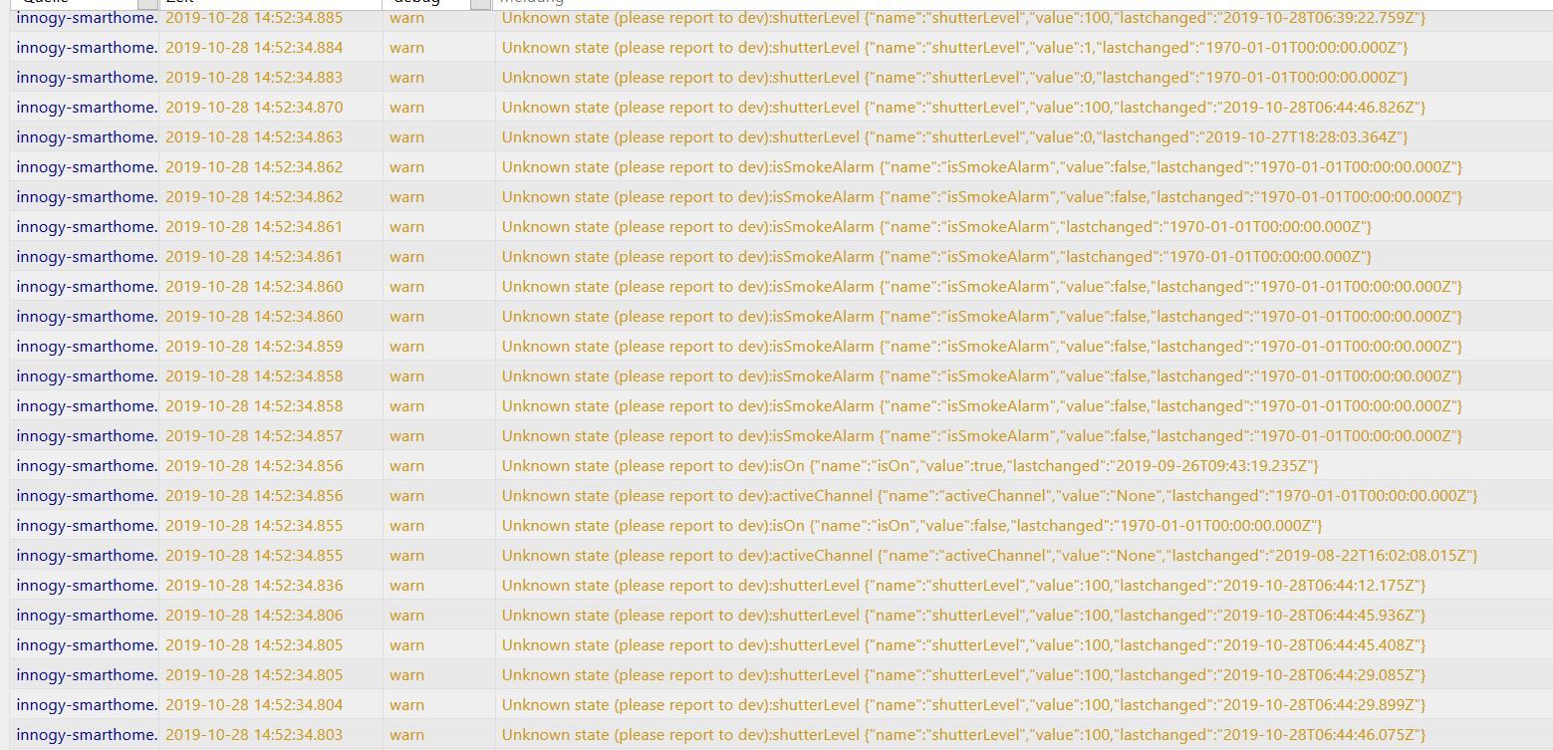Screen dimensions: 1553x750
Task: Select the time cell 14:52:34.863
Action: (x=254, y=137)
